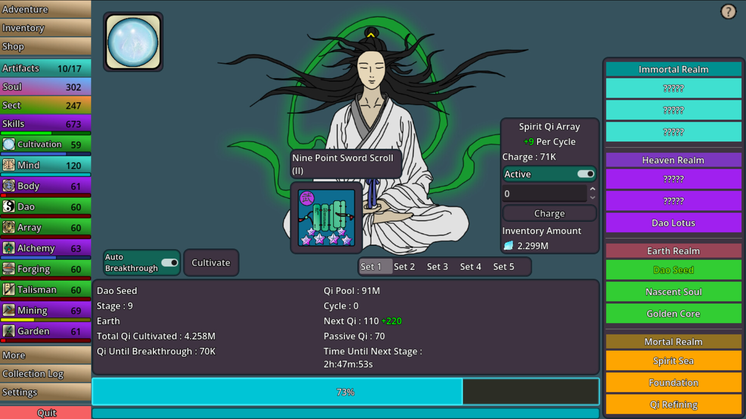The image size is (746, 419).
Task: Click the 73% cultivation progress bar
Action: tap(345, 392)
